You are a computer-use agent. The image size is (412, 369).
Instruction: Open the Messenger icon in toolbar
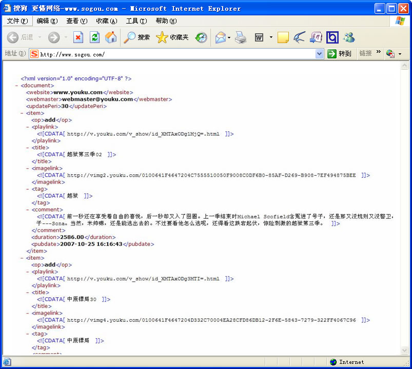(x=349, y=37)
